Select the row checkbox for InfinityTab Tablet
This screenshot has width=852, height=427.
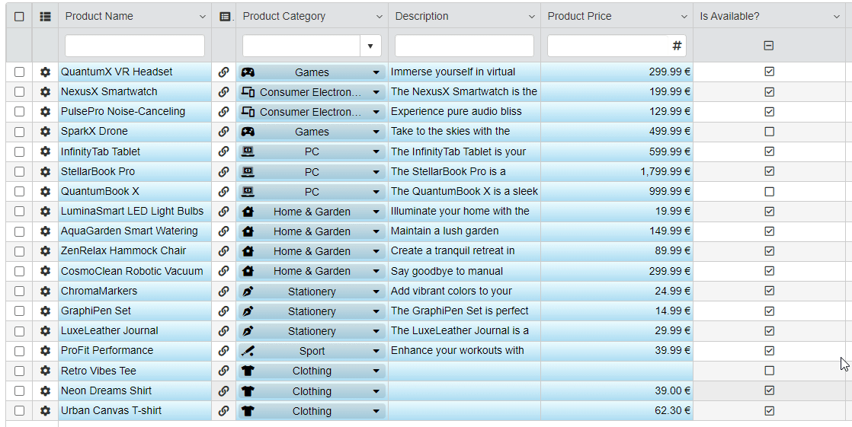(19, 151)
